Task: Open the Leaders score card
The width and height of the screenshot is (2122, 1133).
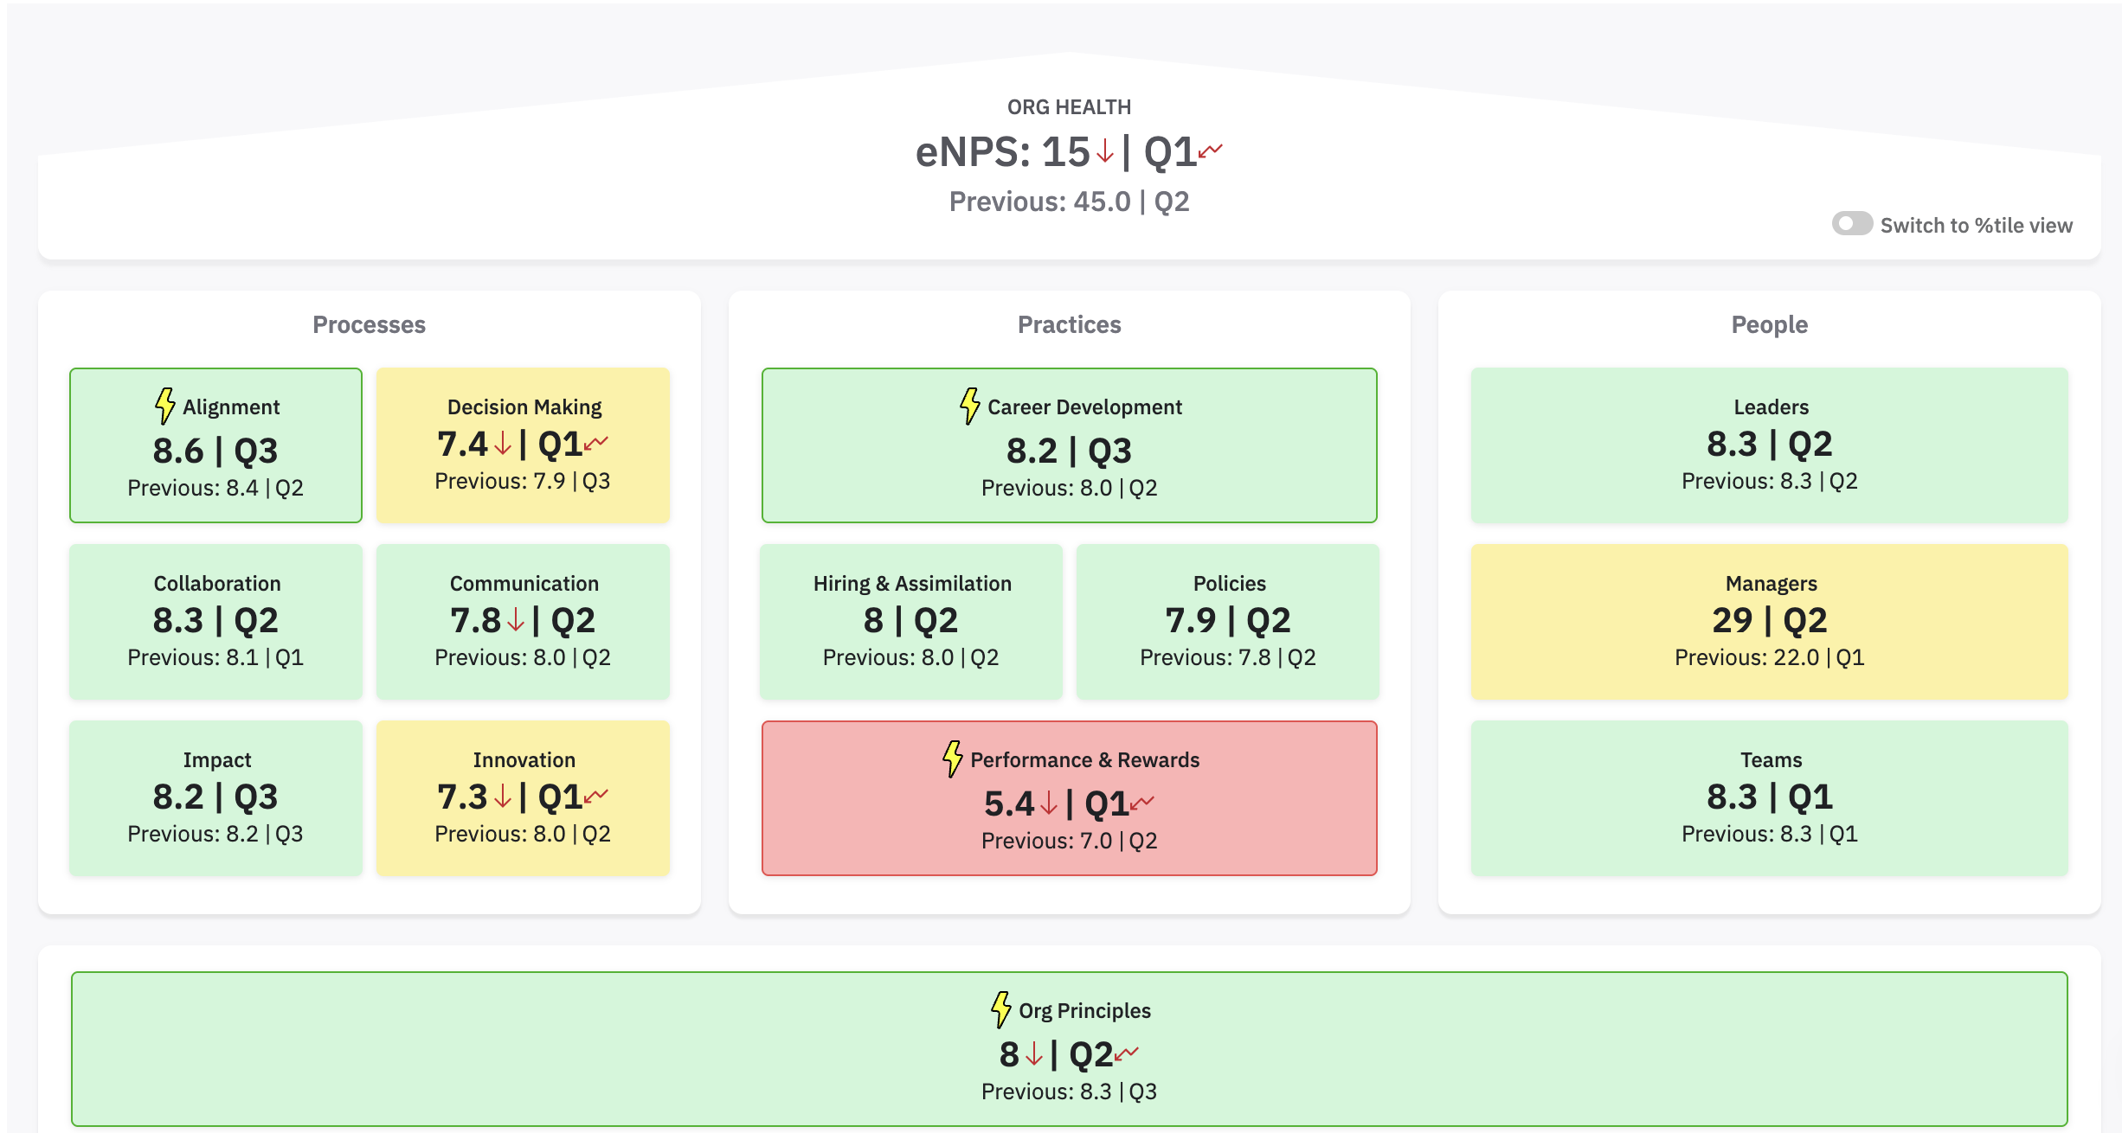Action: 1769,445
